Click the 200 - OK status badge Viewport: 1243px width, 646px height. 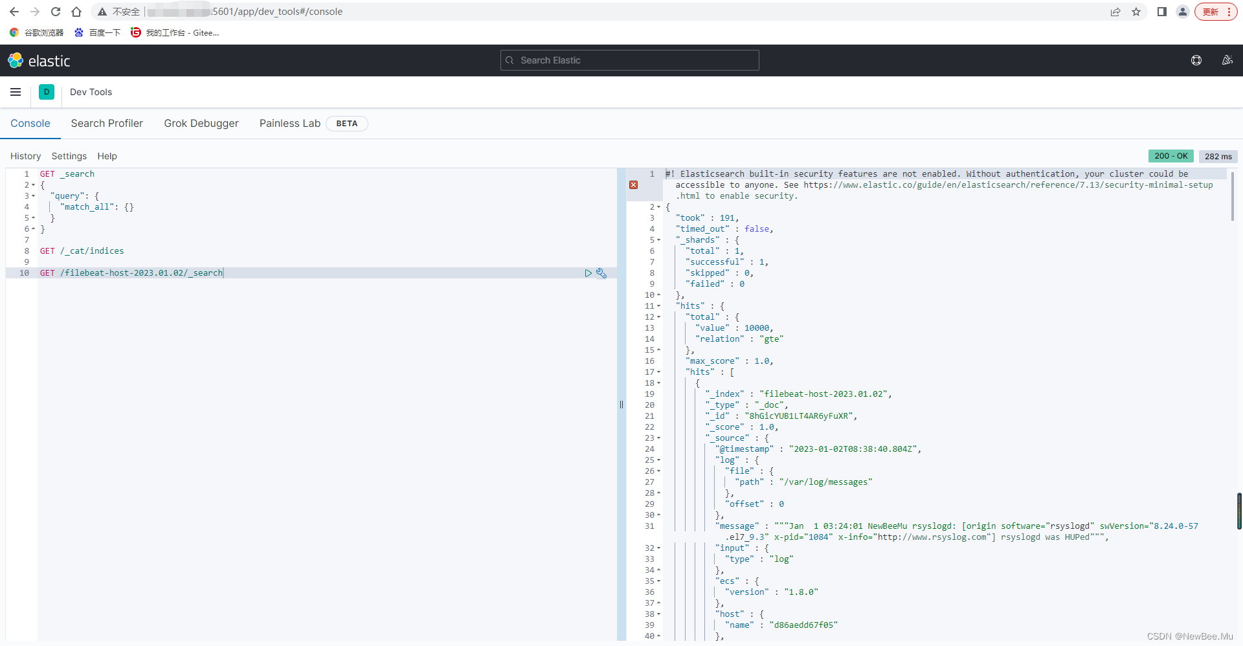click(x=1171, y=156)
